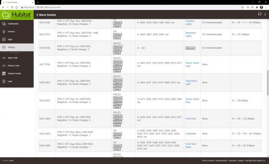Select the Z-Wave Details browser tab
The height and width of the screenshot is (164, 269).
coord(17,2)
